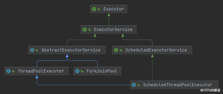
Task: Select the ScheduledExecutorService node
Action: point(152,50)
